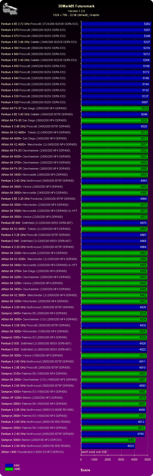153x476 pixels.
Task: Click the Athlon 64 3800+ Venice label
Action: pos(32,187)
